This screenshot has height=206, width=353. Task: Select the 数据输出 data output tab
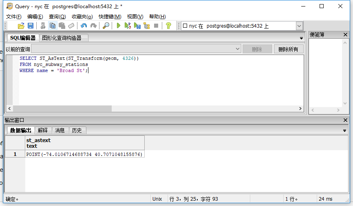20,130
